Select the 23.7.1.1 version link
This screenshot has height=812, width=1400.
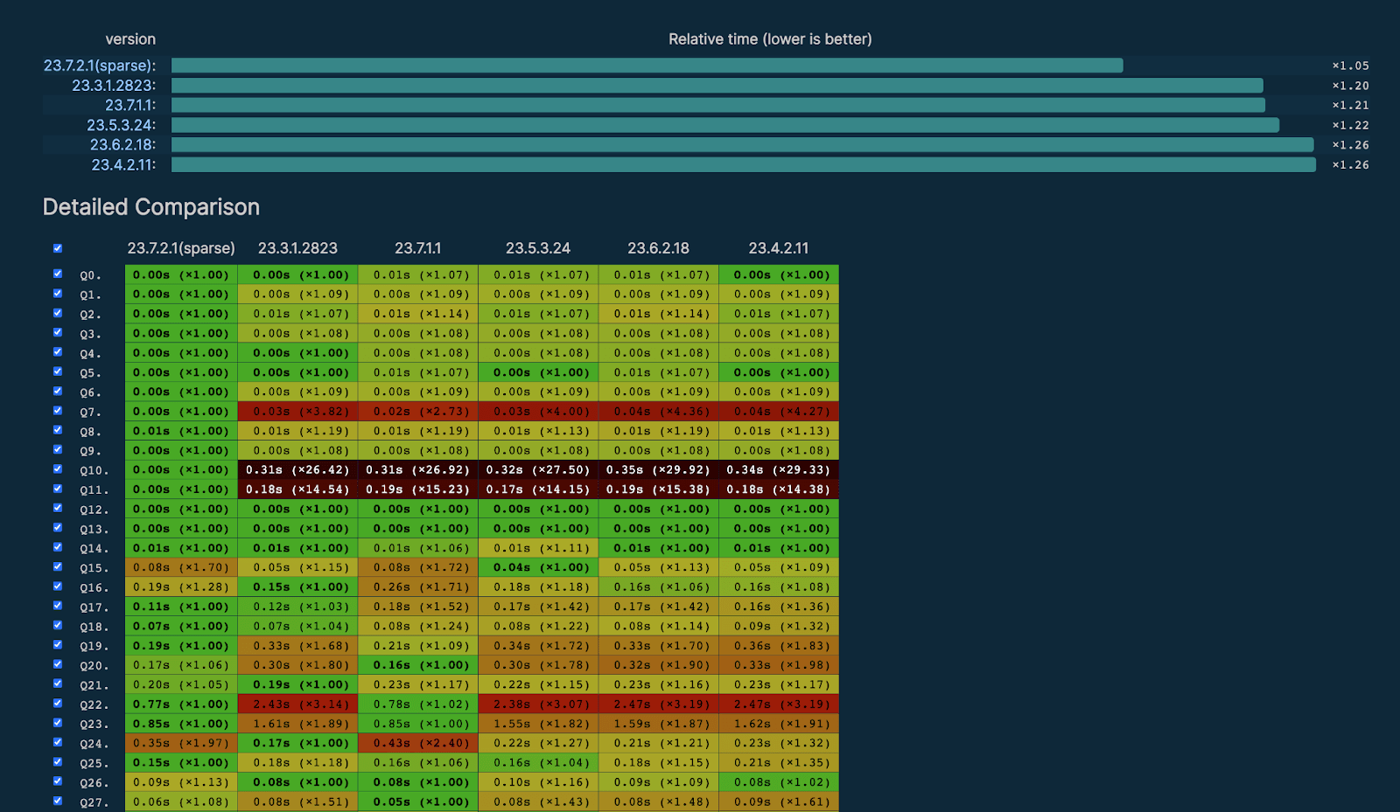[129, 105]
